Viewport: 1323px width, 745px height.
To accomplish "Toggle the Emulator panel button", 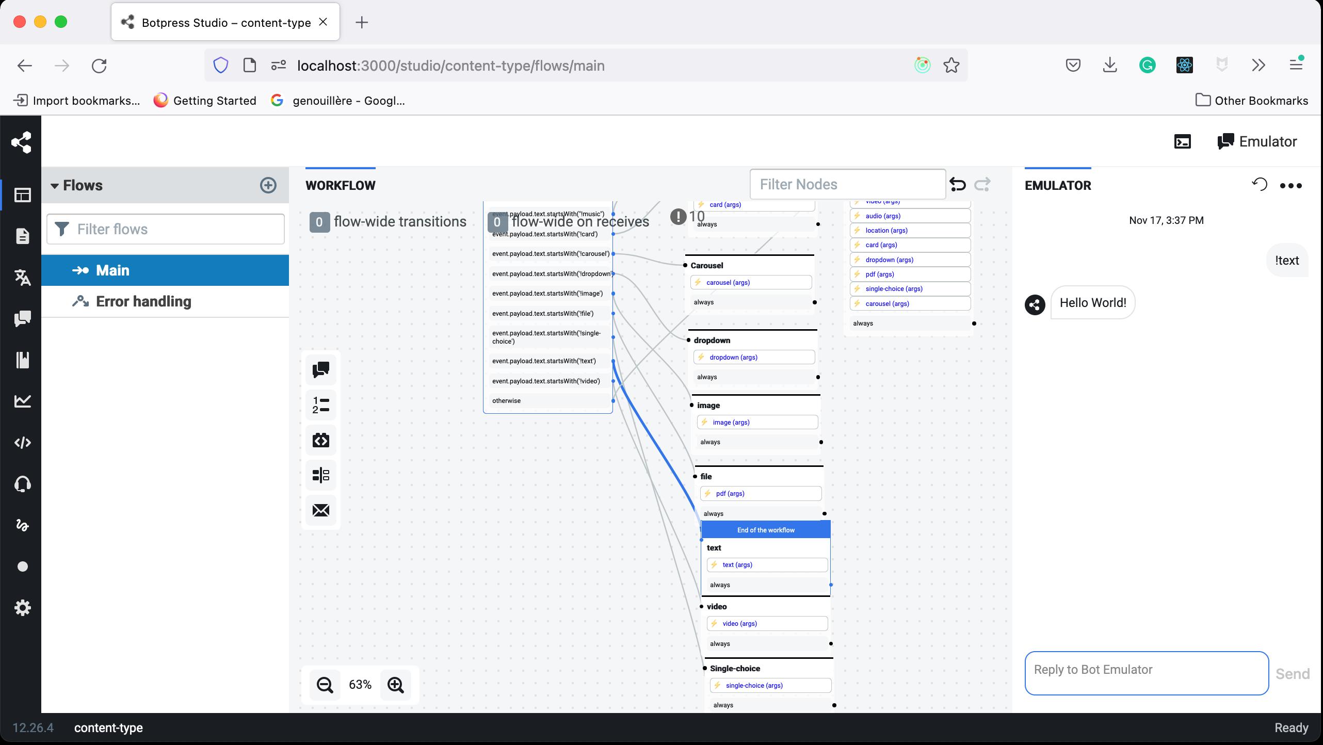I will [x=1257, y=142].
